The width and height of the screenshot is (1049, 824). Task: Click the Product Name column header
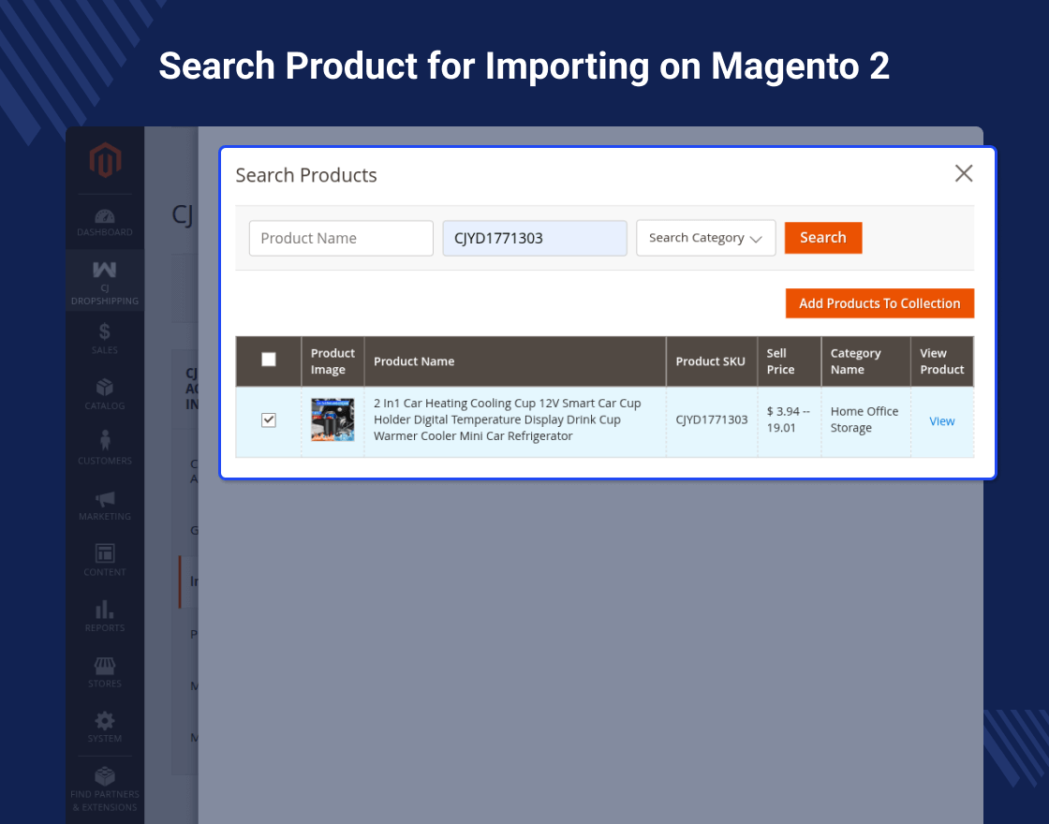coord(515,361)
